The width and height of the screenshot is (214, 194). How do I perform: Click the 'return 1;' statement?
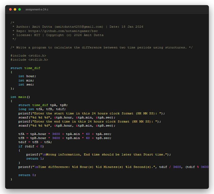35,158
